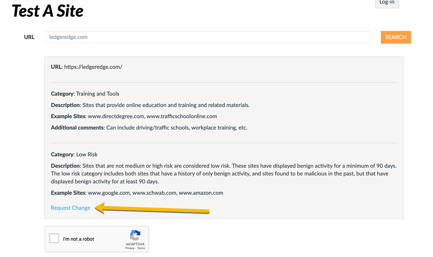Click the Additional comments line
The height and width of the screenshot is (257, 433).
[x=149, y=127]
